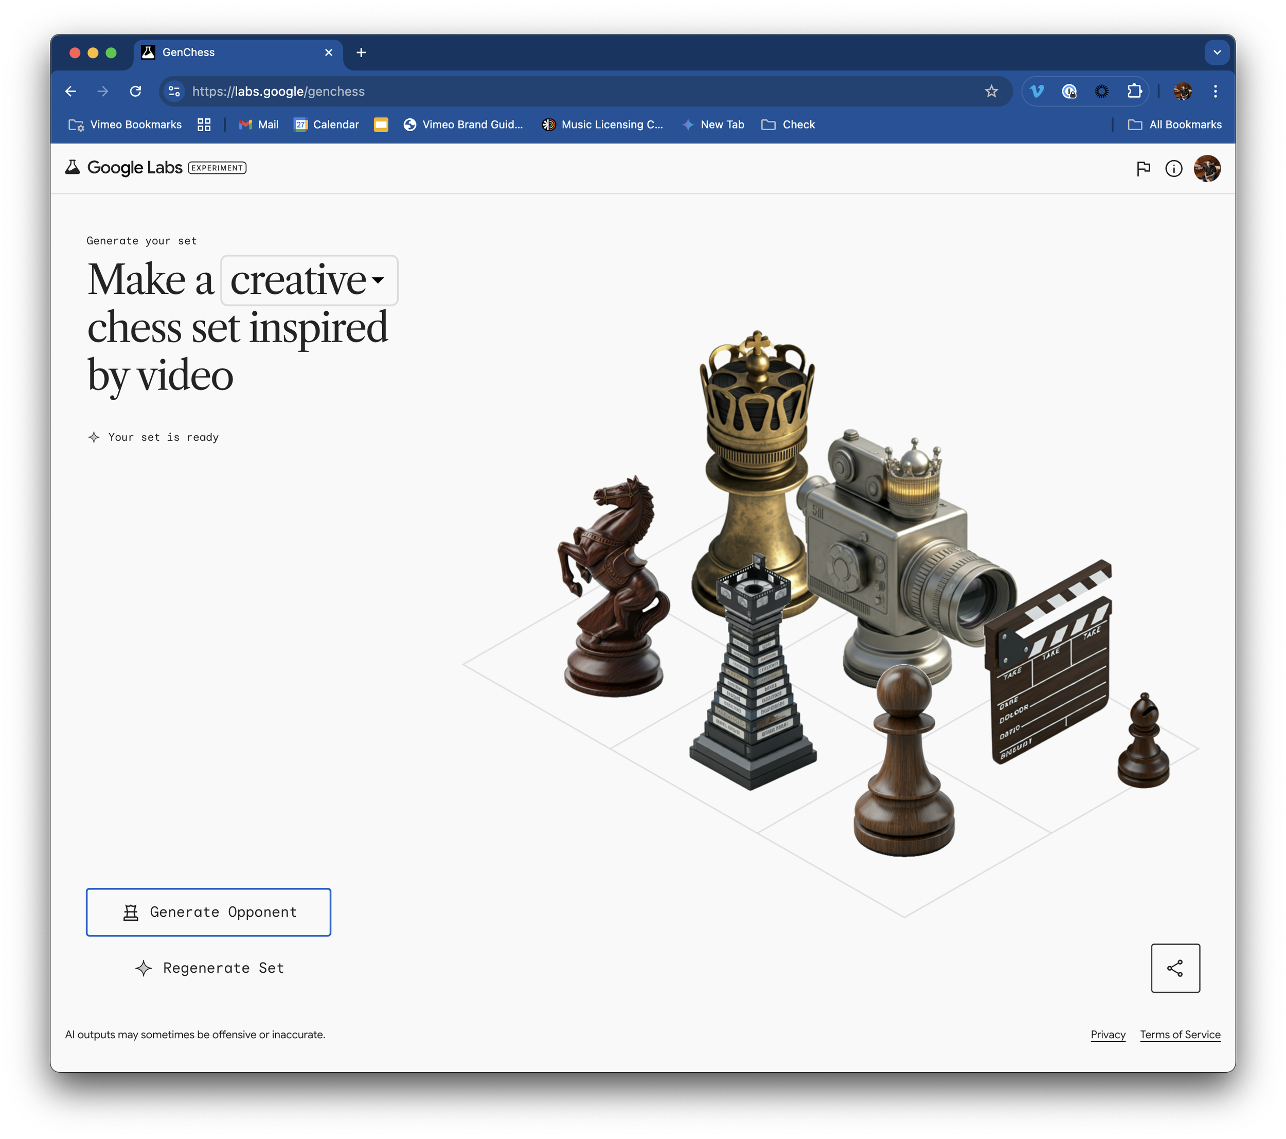Open site information icon in address bar
Screen dimensions: 1286x1139
[x=174, y=91]
